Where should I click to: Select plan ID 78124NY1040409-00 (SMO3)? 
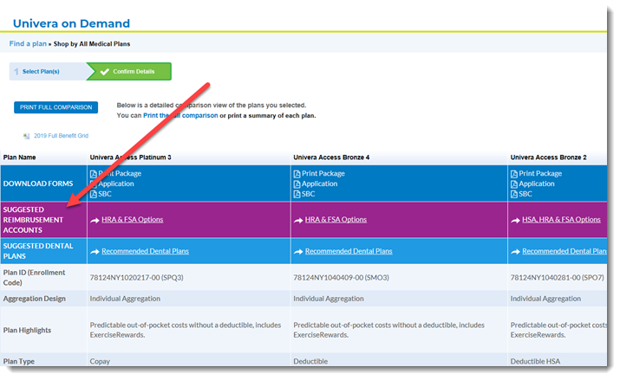click(x=341, y=278)
